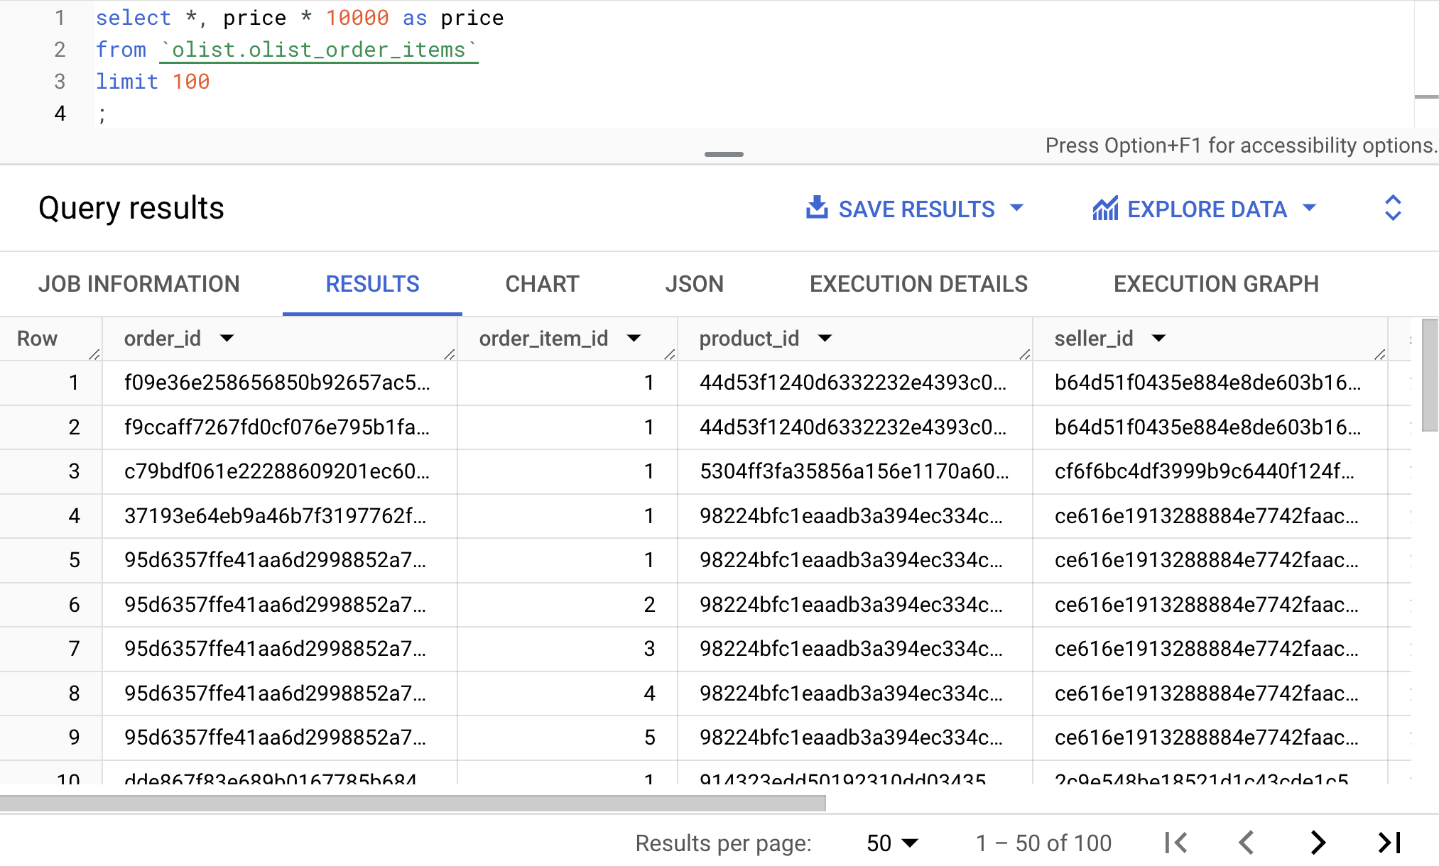Viewport: 1439px width, 866px height.
Task: Go to next results page
Action: (1318, 843)
